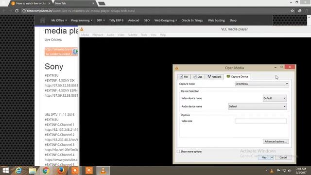Open the Windows Start button
This screenshot has width=311, height=175.
[5, 171]
